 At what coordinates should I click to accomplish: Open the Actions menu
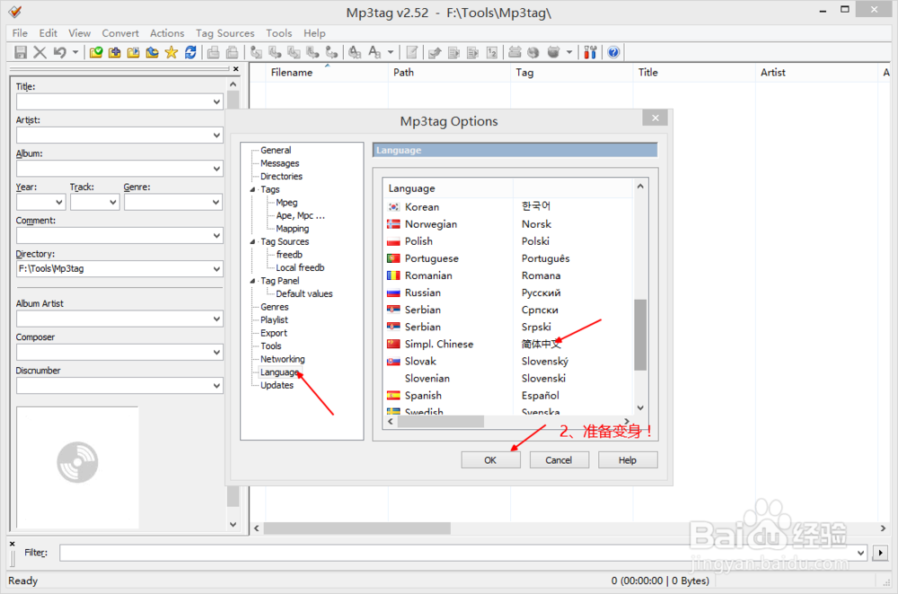(167, 33)
